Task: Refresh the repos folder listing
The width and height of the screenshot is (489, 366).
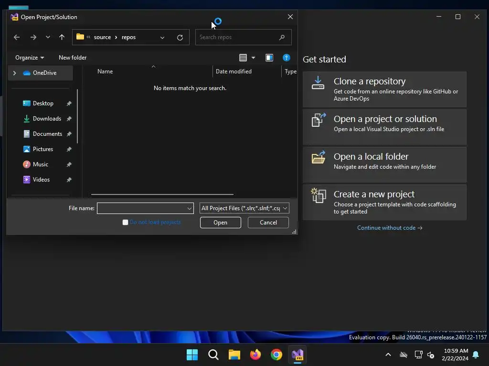Action: [180, 37]
